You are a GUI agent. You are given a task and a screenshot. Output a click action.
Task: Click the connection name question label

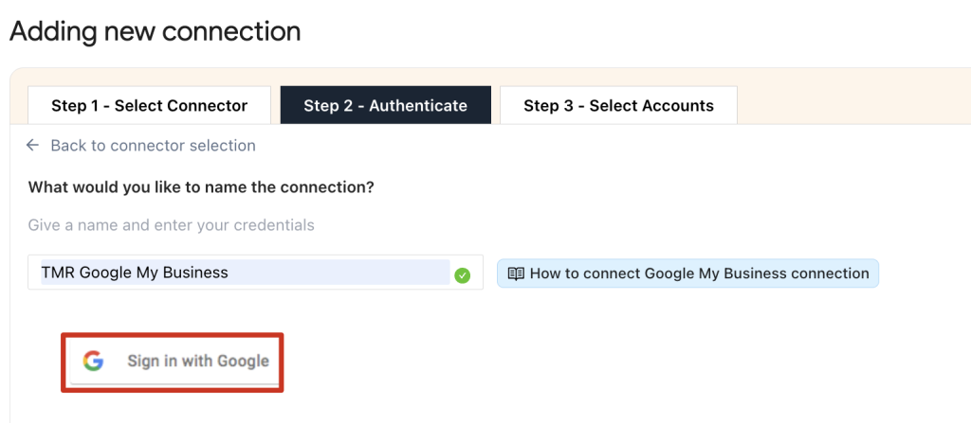coord(201,187)
